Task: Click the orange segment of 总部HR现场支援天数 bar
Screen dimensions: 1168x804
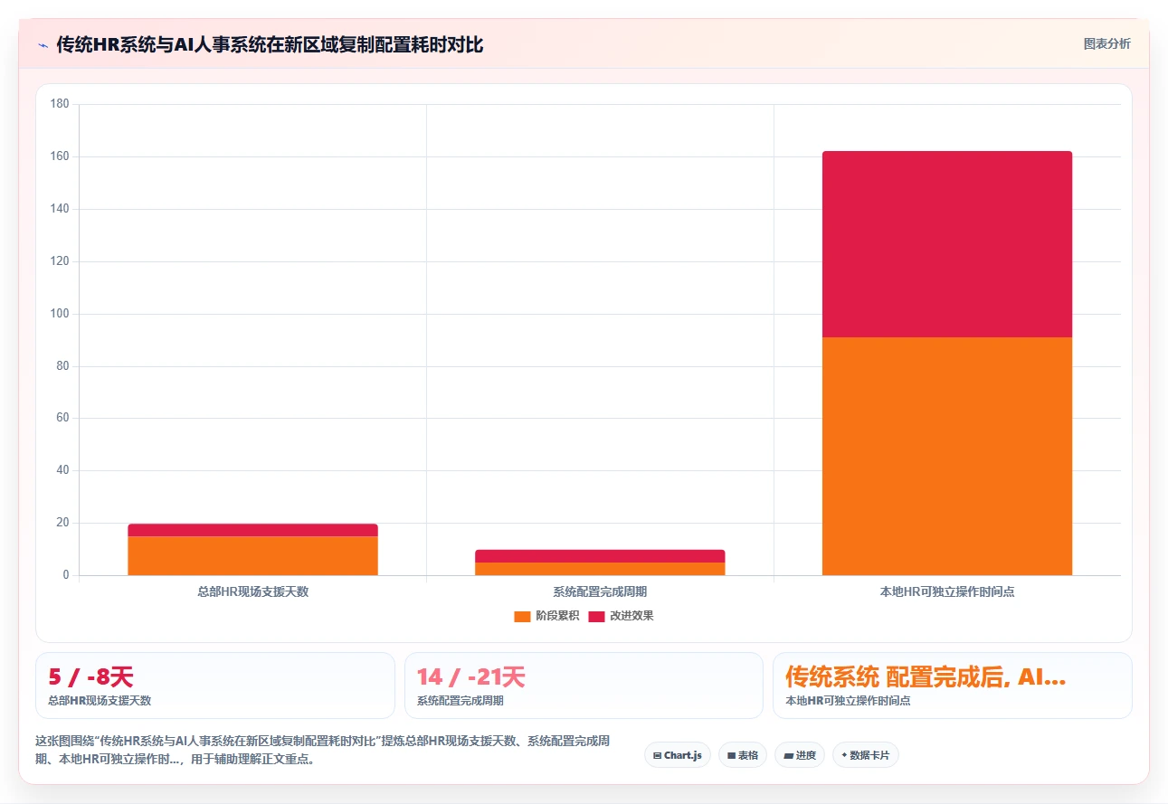Action: coord(252,555)
